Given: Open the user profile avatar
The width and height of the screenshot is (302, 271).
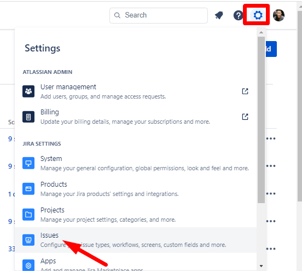Looking at the screenshot, I should click(x=278, y=15).
